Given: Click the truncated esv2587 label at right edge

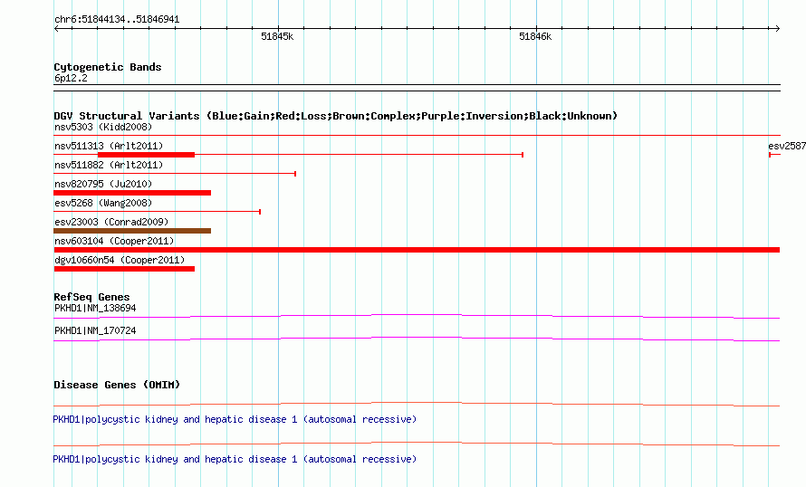Looking at the screenshot, I should (x=787, y=146).
